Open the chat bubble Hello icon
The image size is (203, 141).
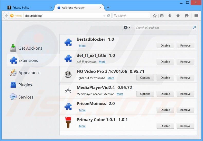coord(187,16)
